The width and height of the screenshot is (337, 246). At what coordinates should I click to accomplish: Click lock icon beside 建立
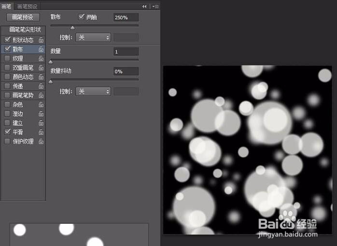click(x=41, y=123)
